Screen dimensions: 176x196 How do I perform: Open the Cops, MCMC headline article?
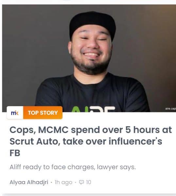pos(91,141)
